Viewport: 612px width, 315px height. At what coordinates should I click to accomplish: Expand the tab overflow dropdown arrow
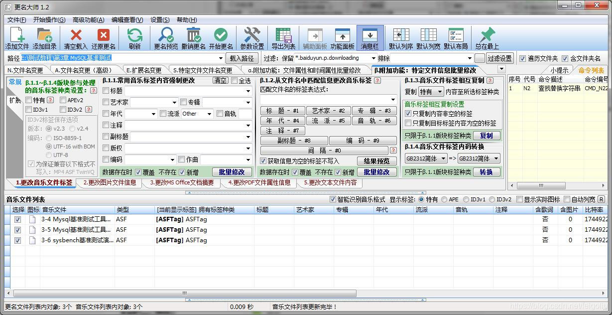click(x=501, y=69)
